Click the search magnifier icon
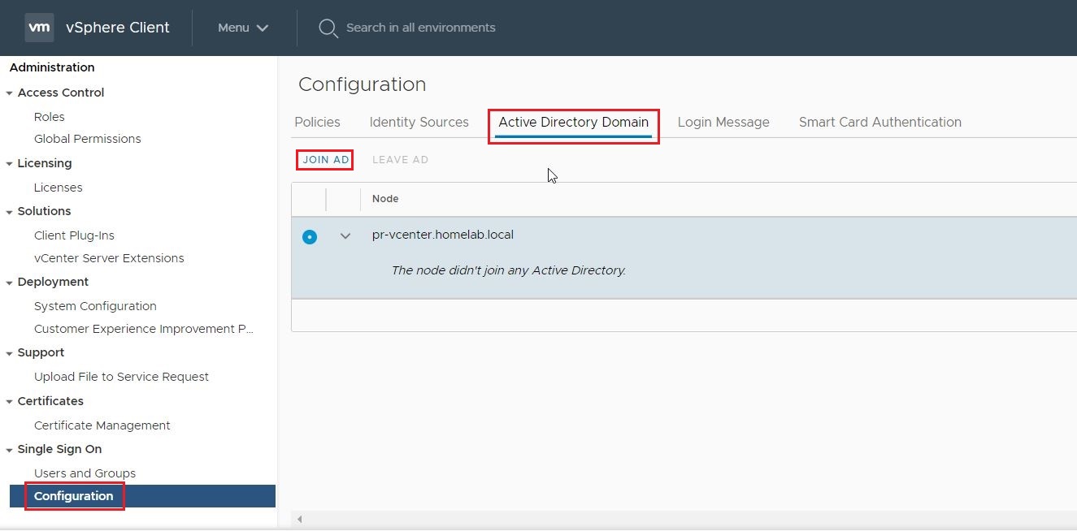This screenshot has height=531, width=1077. click(x=328, y=28)
